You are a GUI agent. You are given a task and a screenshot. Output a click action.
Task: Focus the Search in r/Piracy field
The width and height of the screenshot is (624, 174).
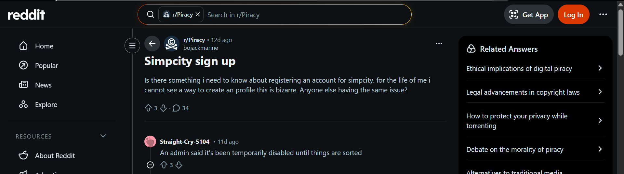coord(306,15)
